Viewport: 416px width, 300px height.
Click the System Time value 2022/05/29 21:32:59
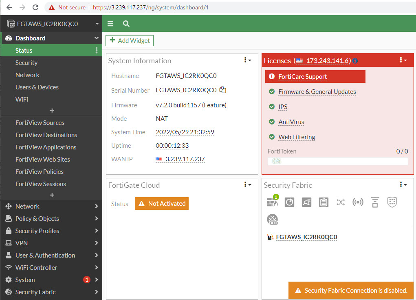[x=185, y=132]
